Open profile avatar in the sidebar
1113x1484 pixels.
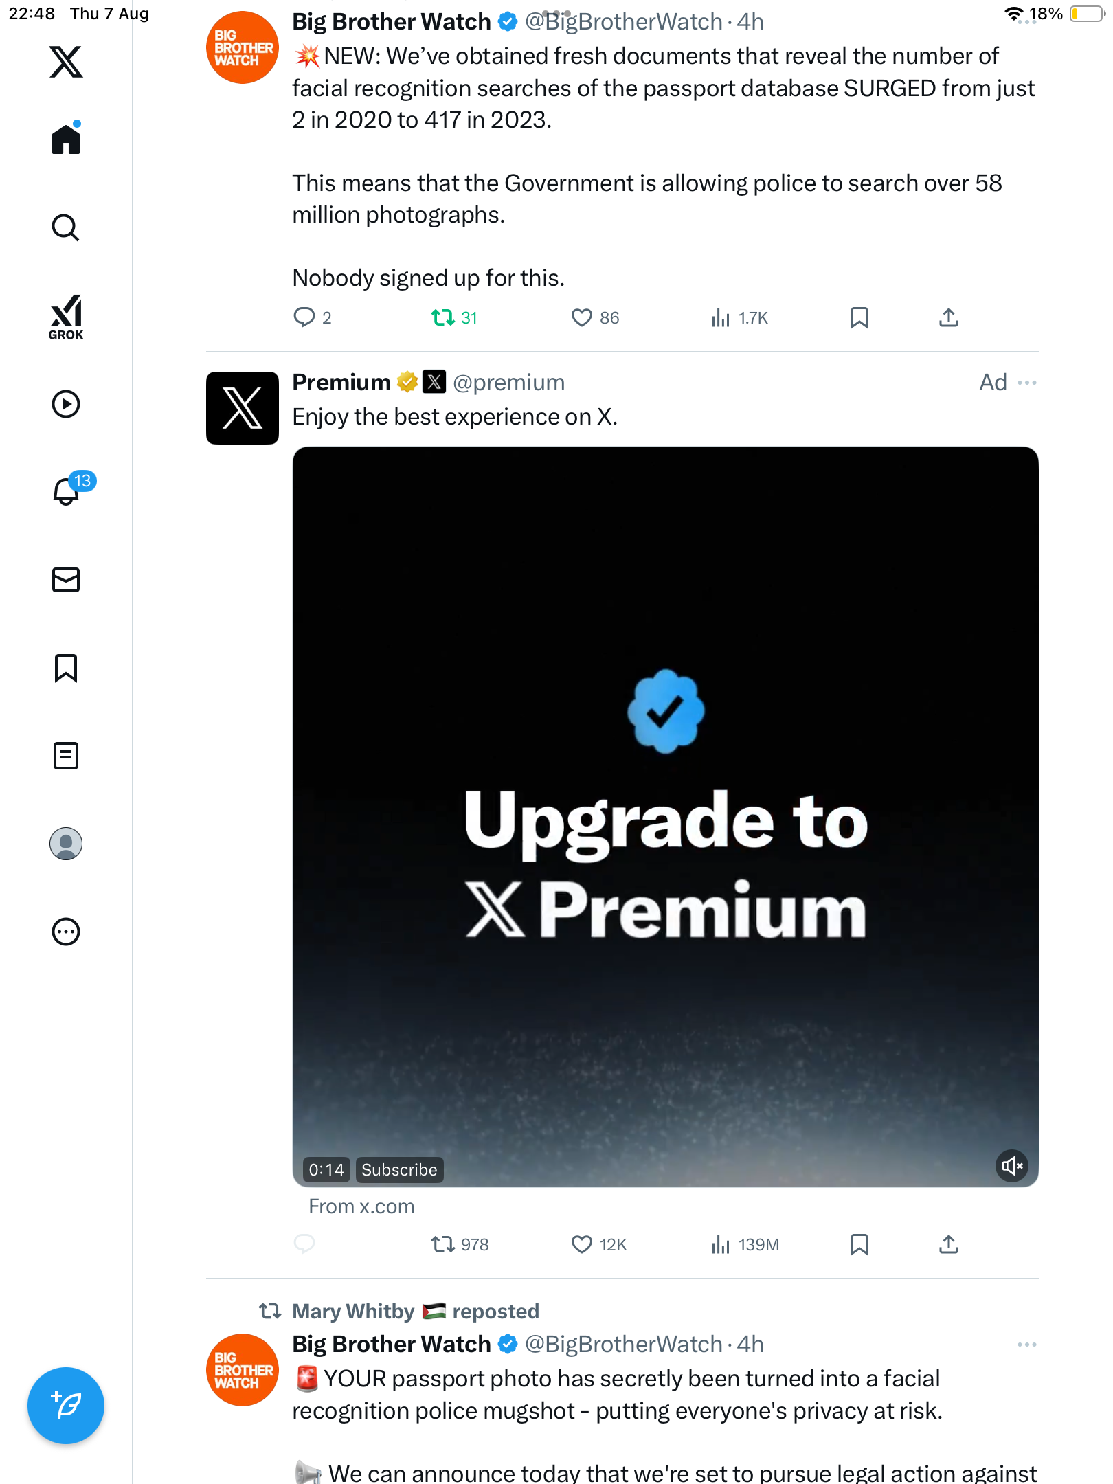click(66, 844)
